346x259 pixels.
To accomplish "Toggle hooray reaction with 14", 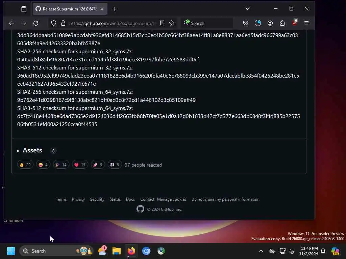I will (x=61, y=165).
